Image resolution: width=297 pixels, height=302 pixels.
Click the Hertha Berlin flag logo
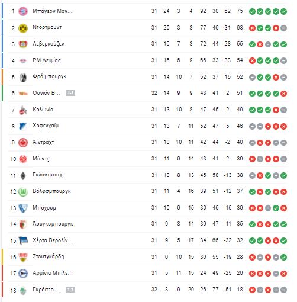[x=23, y=240]
